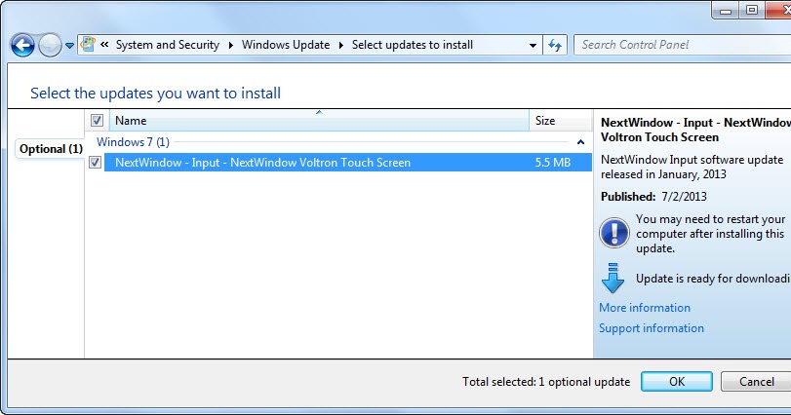The width and height of the screenshot is (791, 415).
Task: Collapse the Windows 7 group chevron
Action: [580, 142]
